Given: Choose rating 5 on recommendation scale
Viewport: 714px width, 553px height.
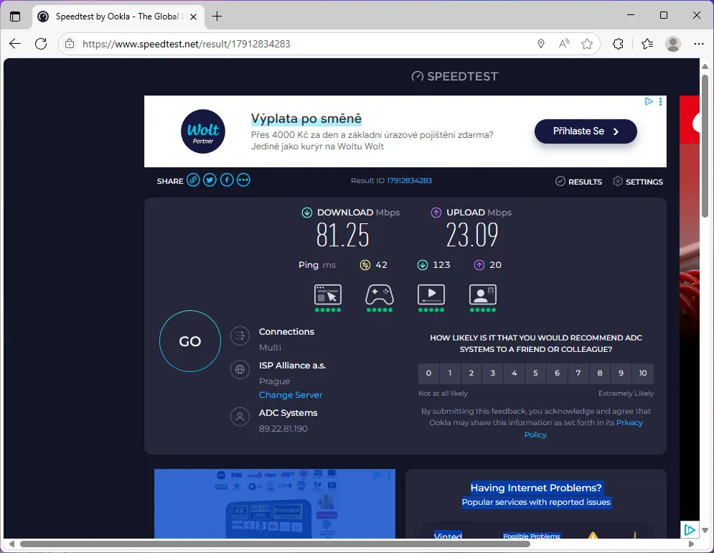Looking at the screenshot, I should click(535, 373).
